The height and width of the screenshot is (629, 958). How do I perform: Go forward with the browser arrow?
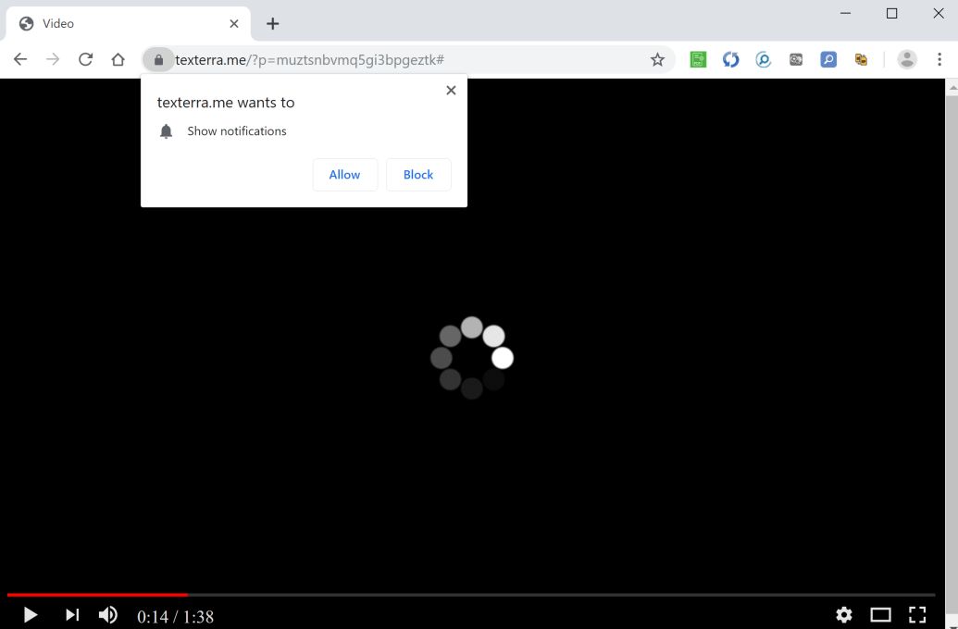[x=53, y=59]
